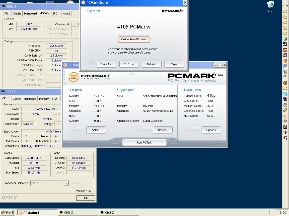Click the Code Name Barton value
This screenshot has width=289, height=216.
[35, 114]
